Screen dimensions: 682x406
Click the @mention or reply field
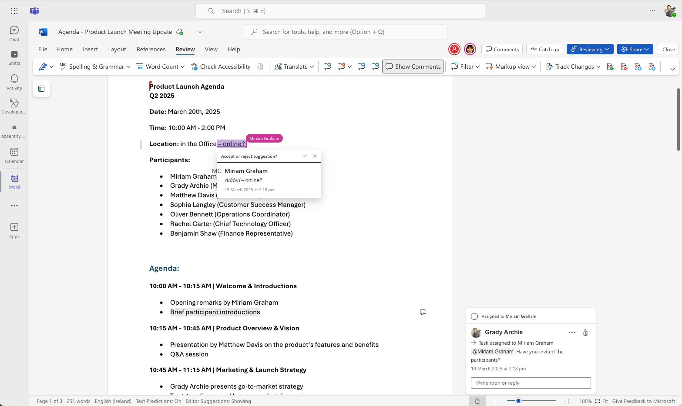pos(531,383)
